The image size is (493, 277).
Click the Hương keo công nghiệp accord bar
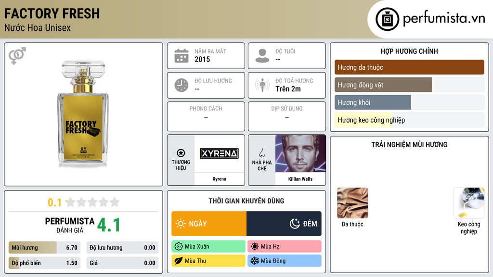tap(409, 120)
